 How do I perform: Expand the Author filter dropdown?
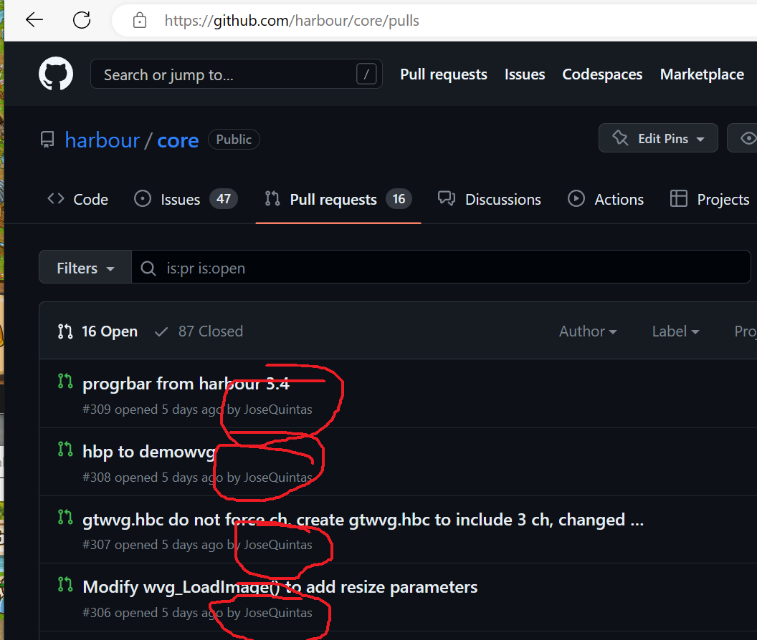click(x=588, y=331)
